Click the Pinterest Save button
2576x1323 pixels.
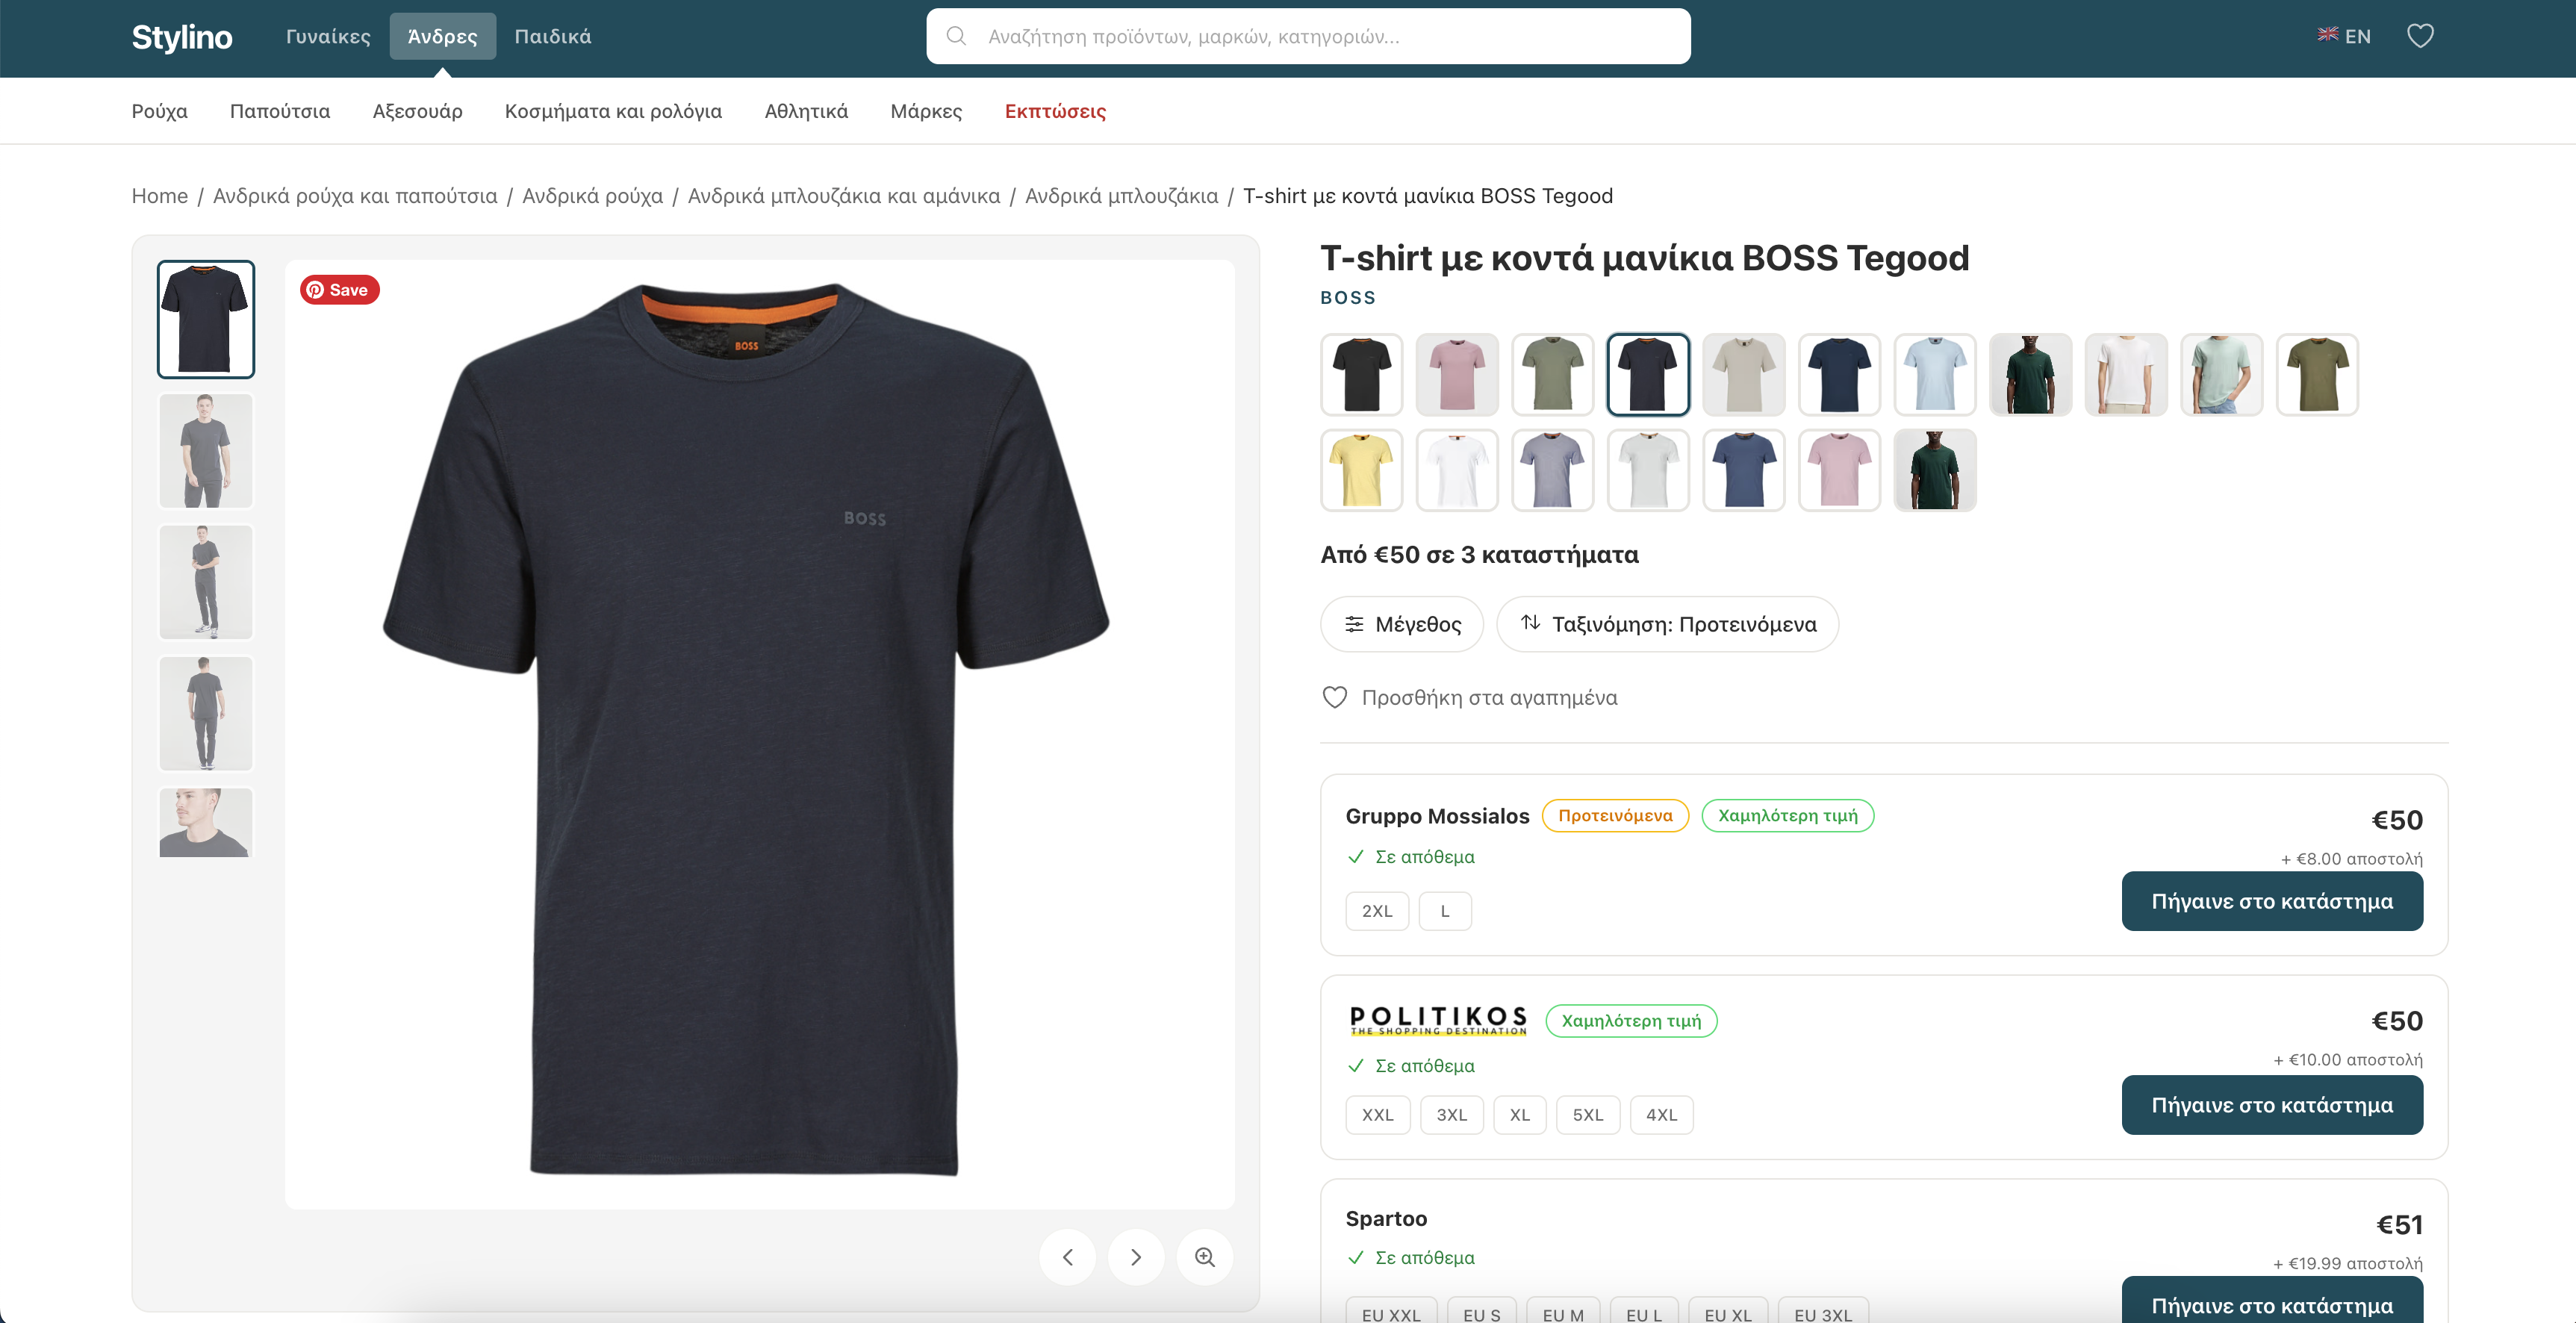[x=339, y=290]
